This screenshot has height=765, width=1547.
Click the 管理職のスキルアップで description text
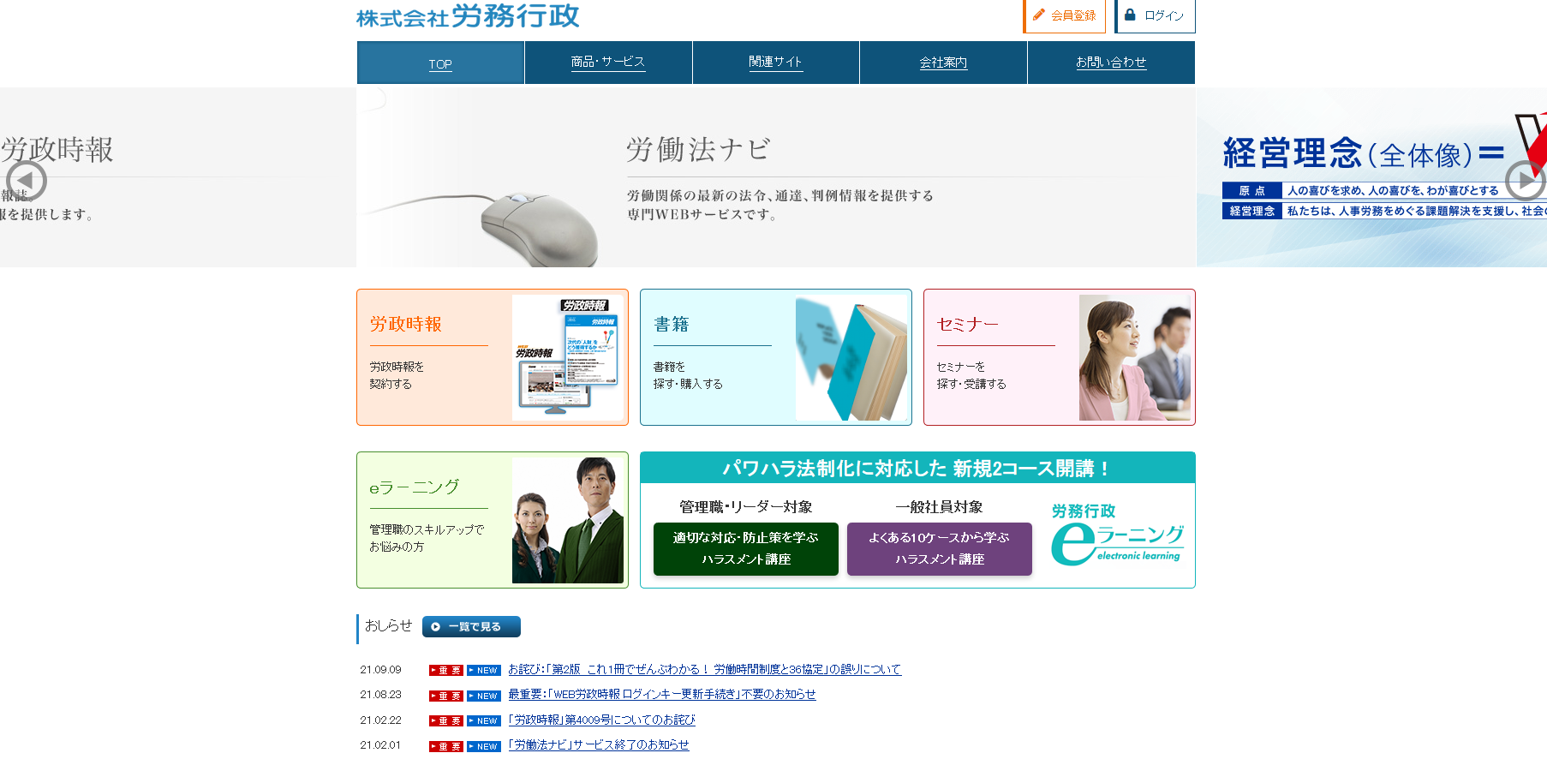427,529
